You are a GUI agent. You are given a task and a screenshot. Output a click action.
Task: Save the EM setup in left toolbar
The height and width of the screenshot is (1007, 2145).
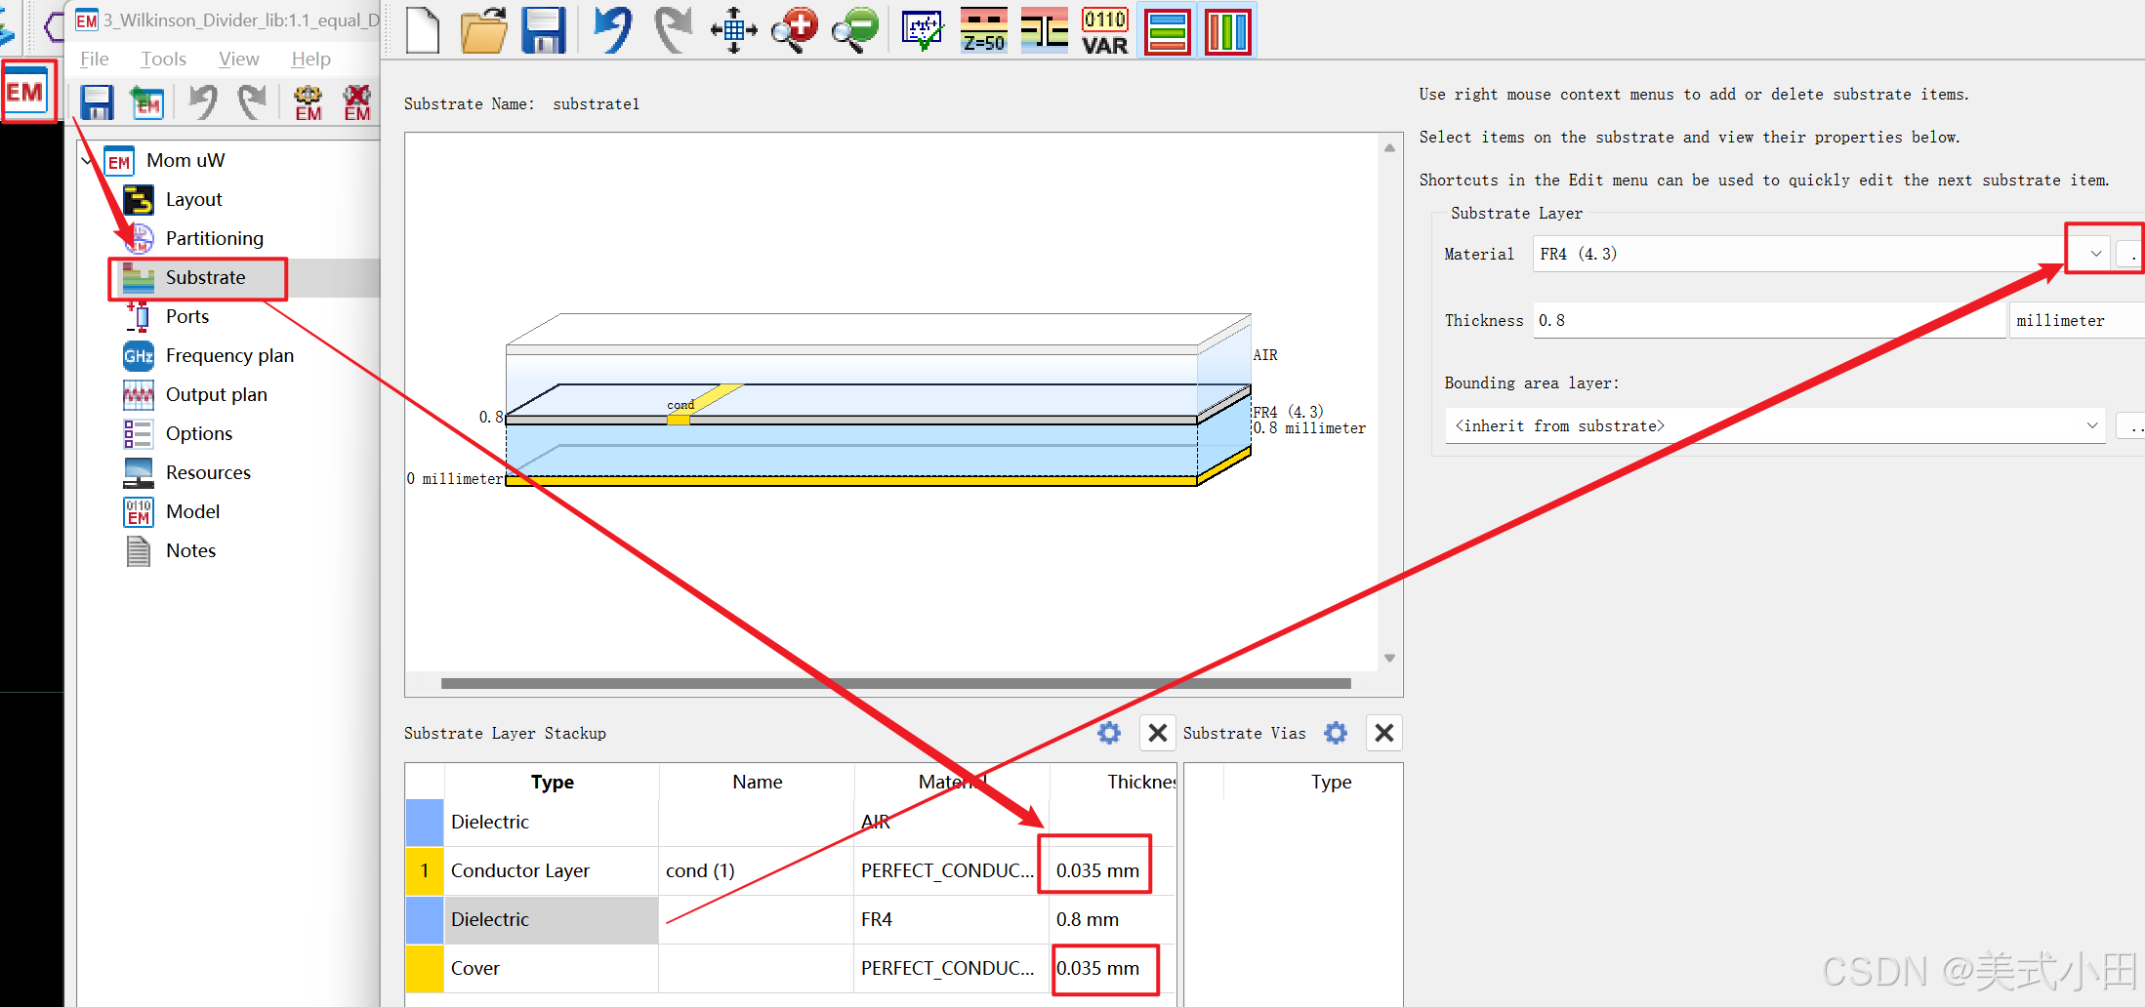97,102
